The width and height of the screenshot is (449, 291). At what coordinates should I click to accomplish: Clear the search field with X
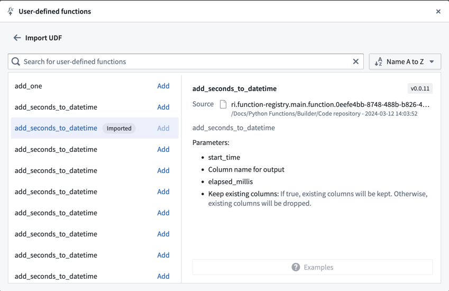[x=355, y=61]
